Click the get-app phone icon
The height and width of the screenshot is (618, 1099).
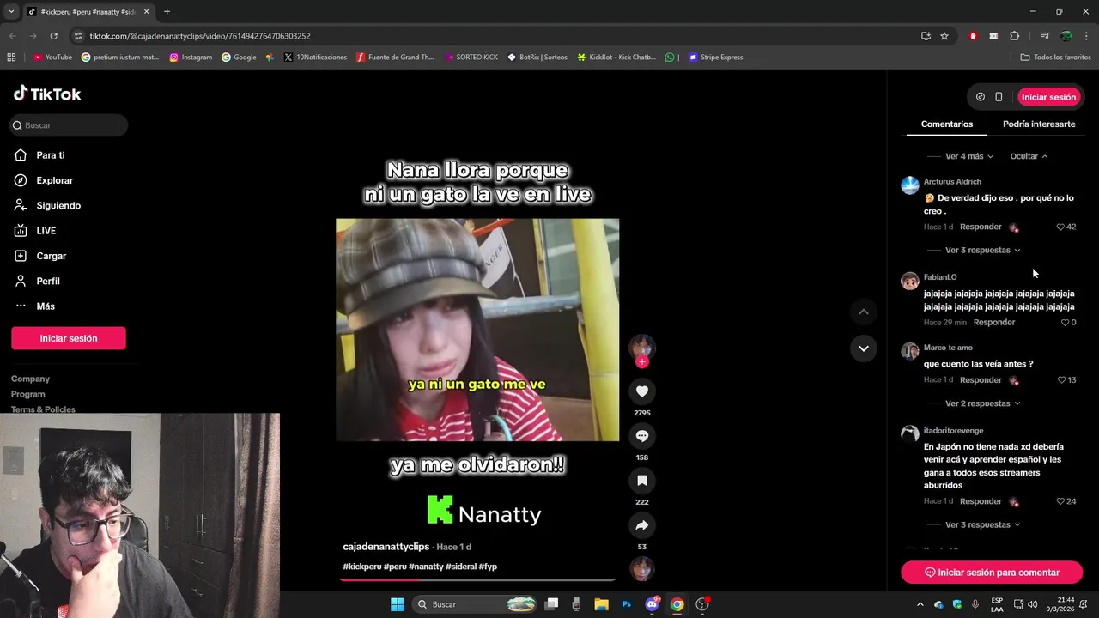999,97
